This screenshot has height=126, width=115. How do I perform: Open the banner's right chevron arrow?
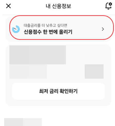coord(103,29)
